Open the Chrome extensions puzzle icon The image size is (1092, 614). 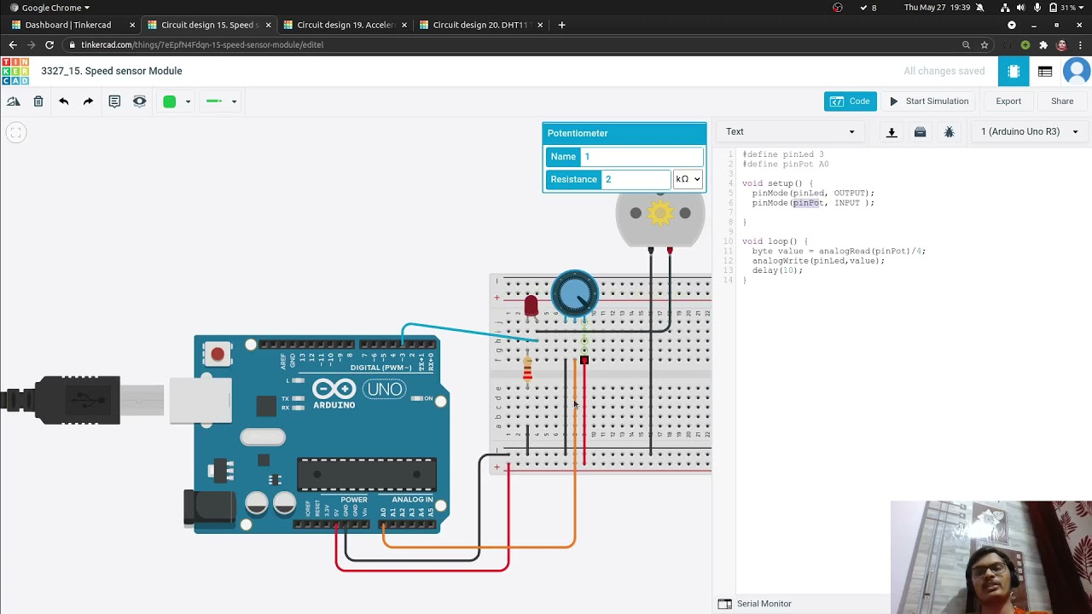tap(1043, 45)
